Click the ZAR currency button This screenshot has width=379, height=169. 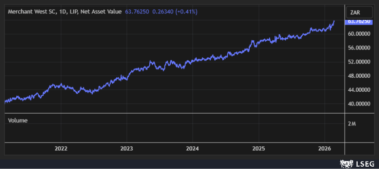[x=359, y=13]
